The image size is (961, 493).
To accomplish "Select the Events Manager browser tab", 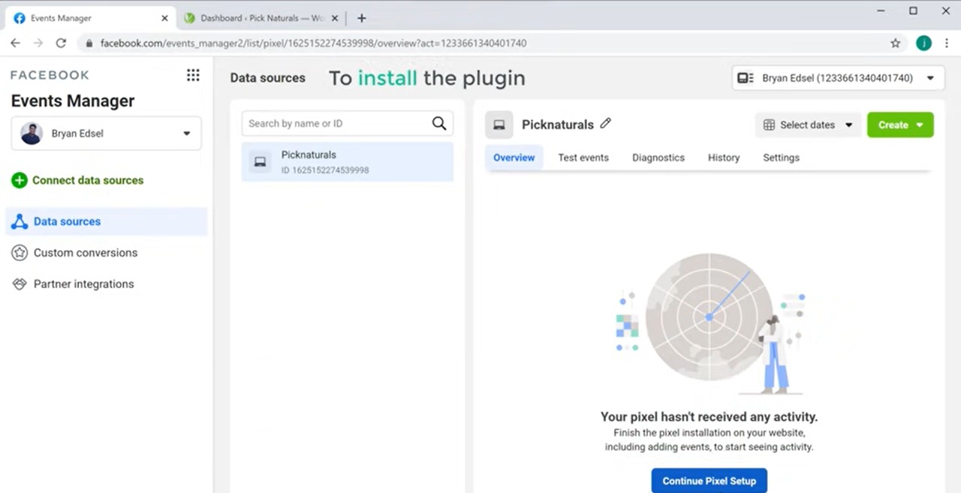I will 90,18.
